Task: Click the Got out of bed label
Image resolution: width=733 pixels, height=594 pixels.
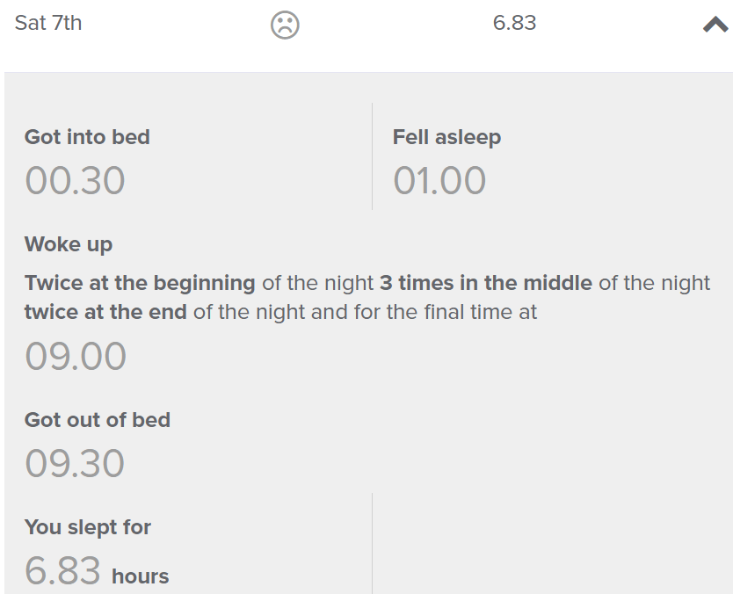Action: click(x=98, y=420)
